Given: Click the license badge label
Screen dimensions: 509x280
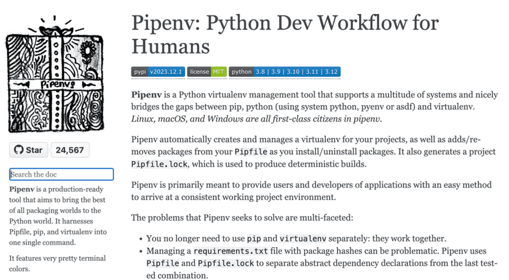Looking at the screenshot, I should pos(199,72).
